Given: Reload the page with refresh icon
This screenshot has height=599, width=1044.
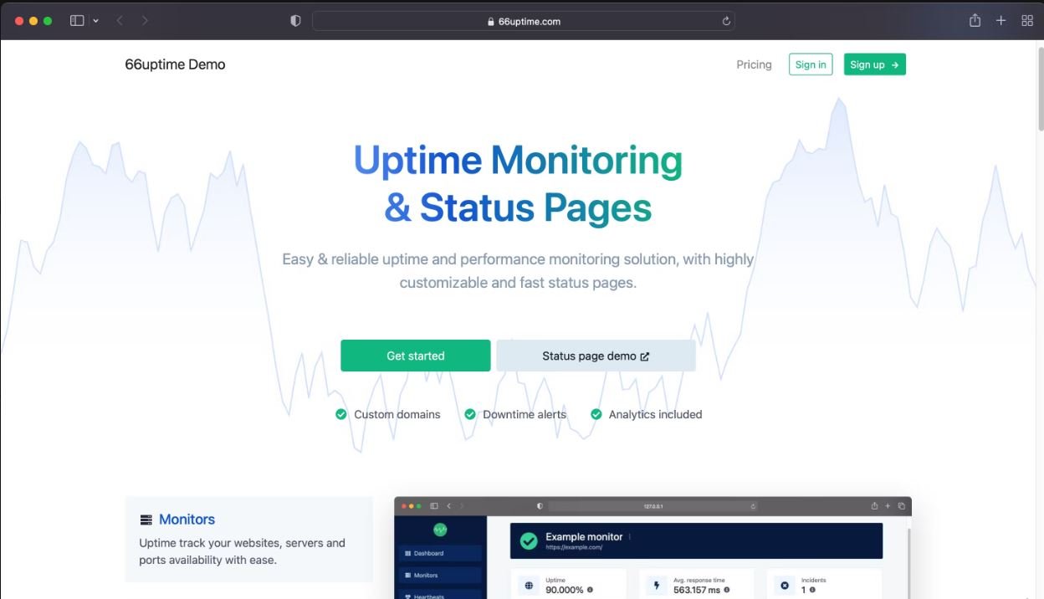Looking at the screenshot, I should [725, 21].
